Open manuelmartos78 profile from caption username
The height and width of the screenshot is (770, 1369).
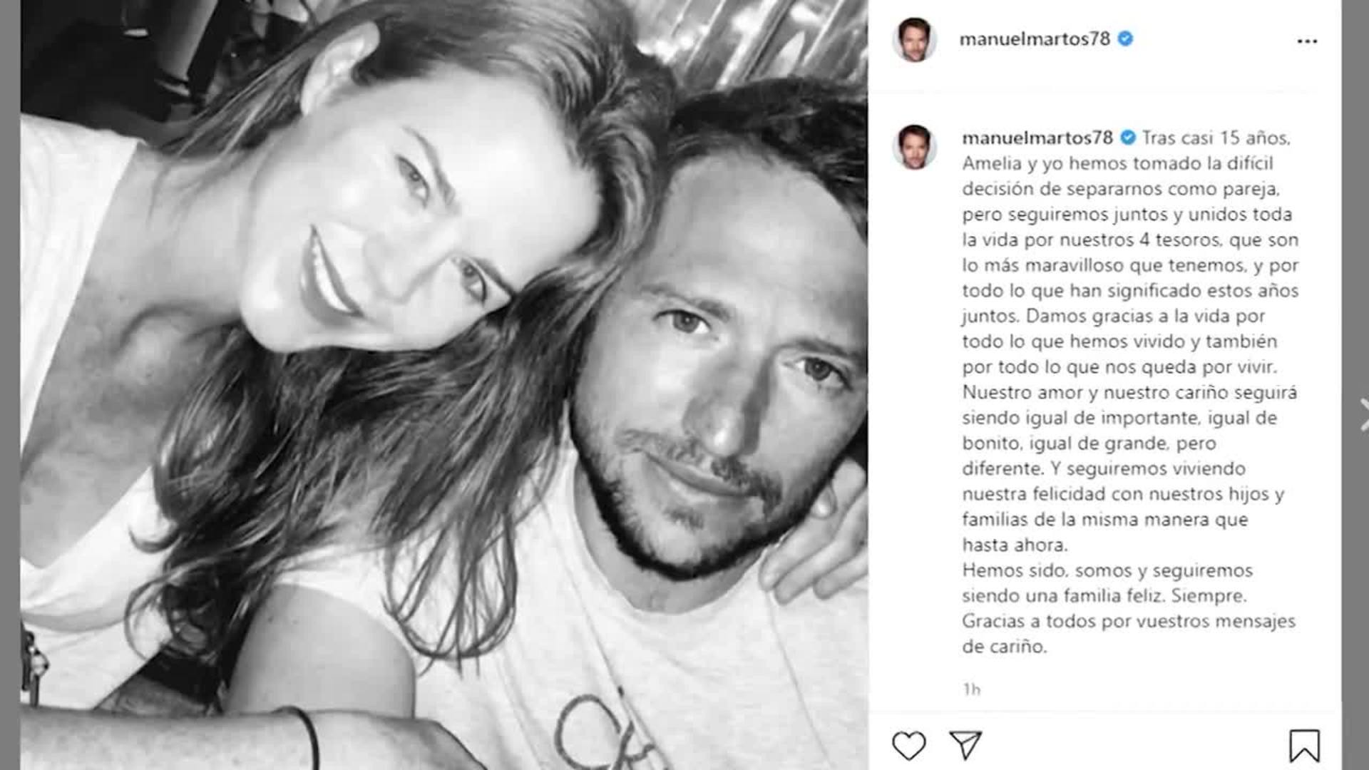click(1037, 137)
